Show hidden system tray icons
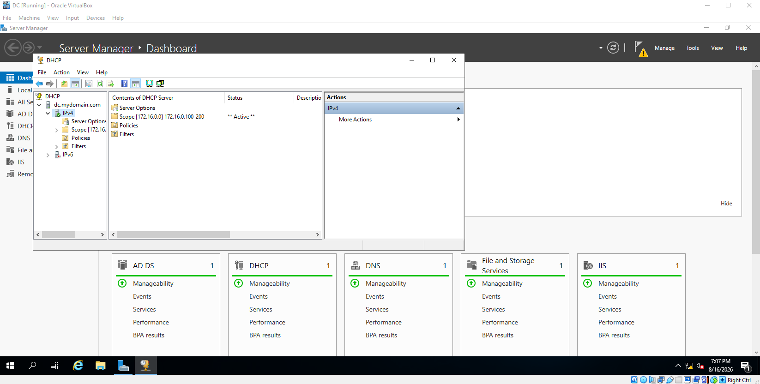 678,366
